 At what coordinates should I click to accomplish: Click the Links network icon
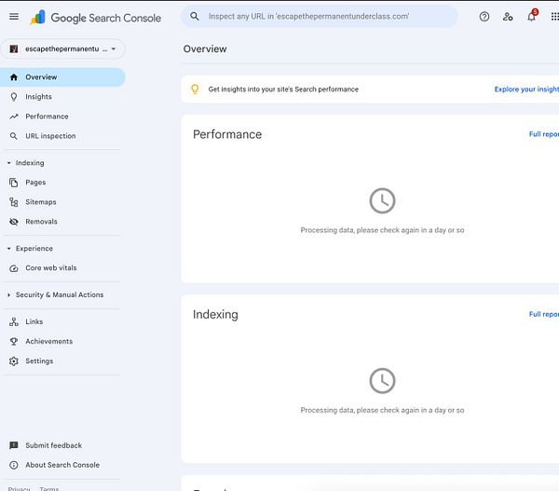tap(14, 321)
